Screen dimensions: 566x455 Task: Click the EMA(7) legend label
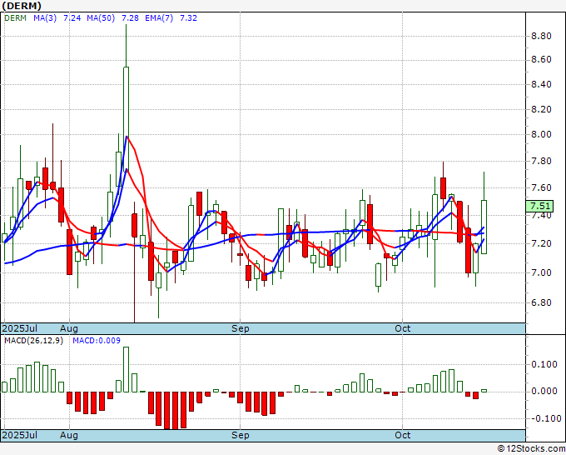[159, 18]
